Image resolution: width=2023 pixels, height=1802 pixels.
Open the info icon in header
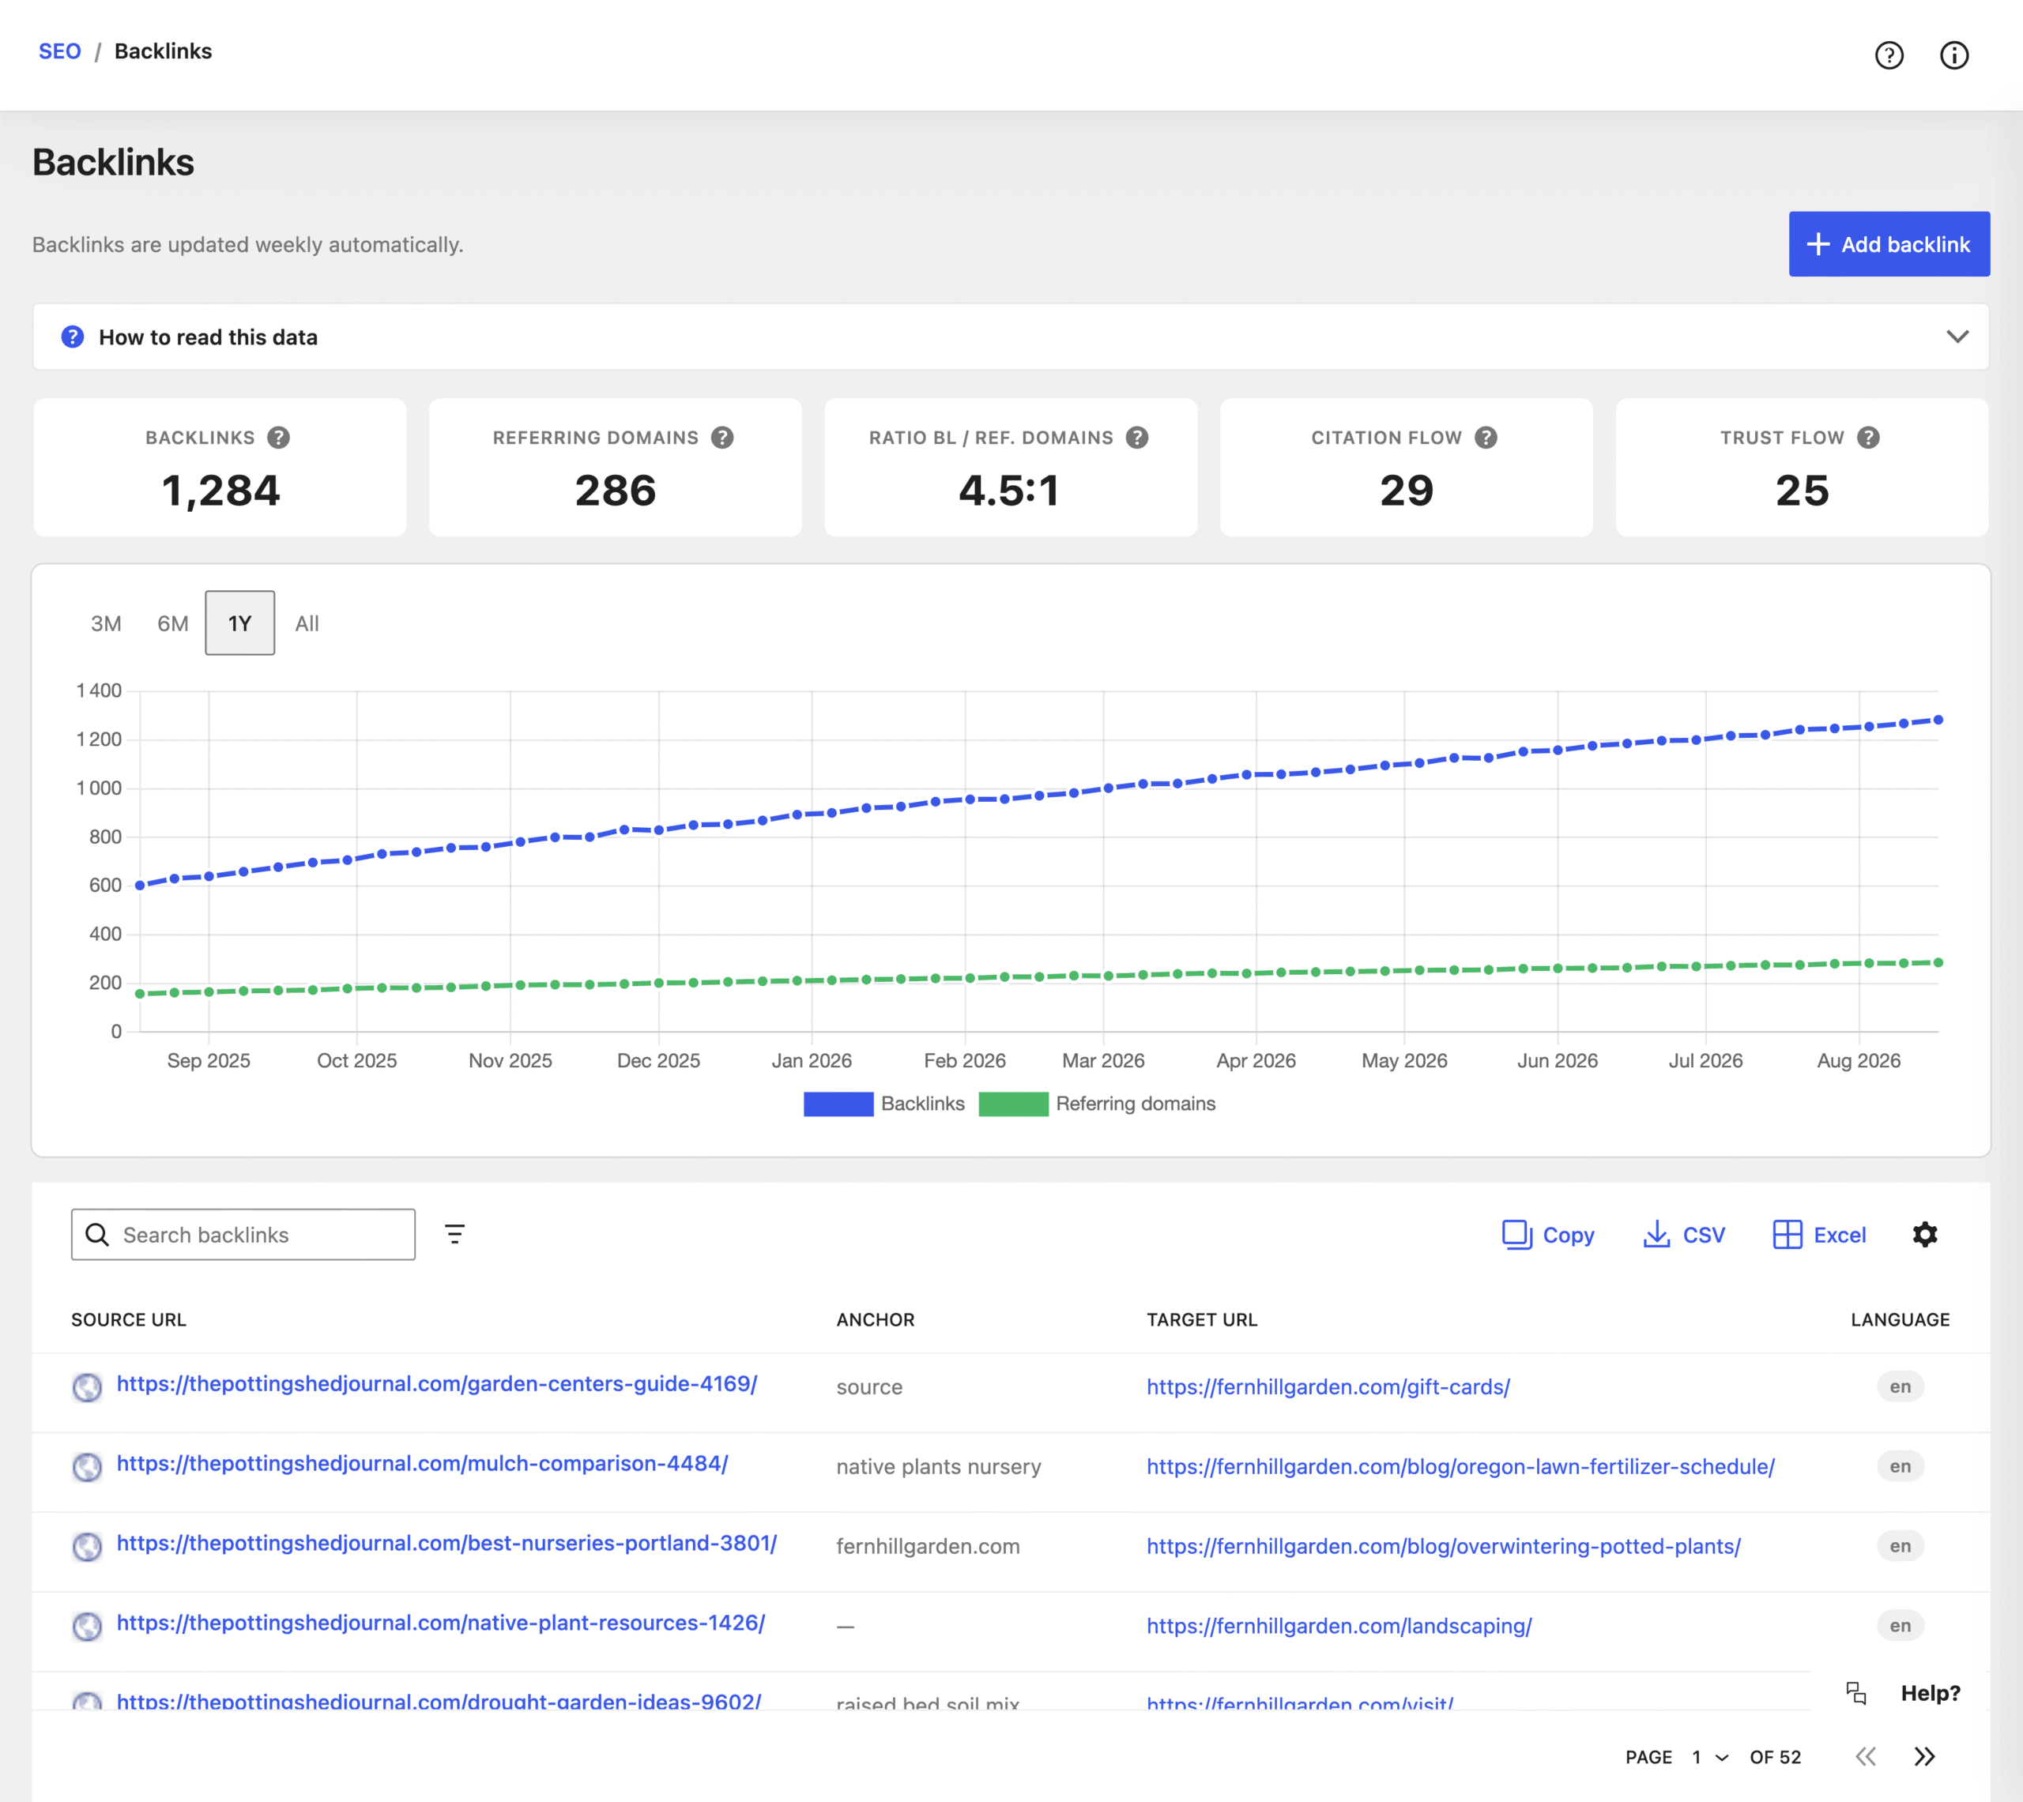[x=1953, y=55]
